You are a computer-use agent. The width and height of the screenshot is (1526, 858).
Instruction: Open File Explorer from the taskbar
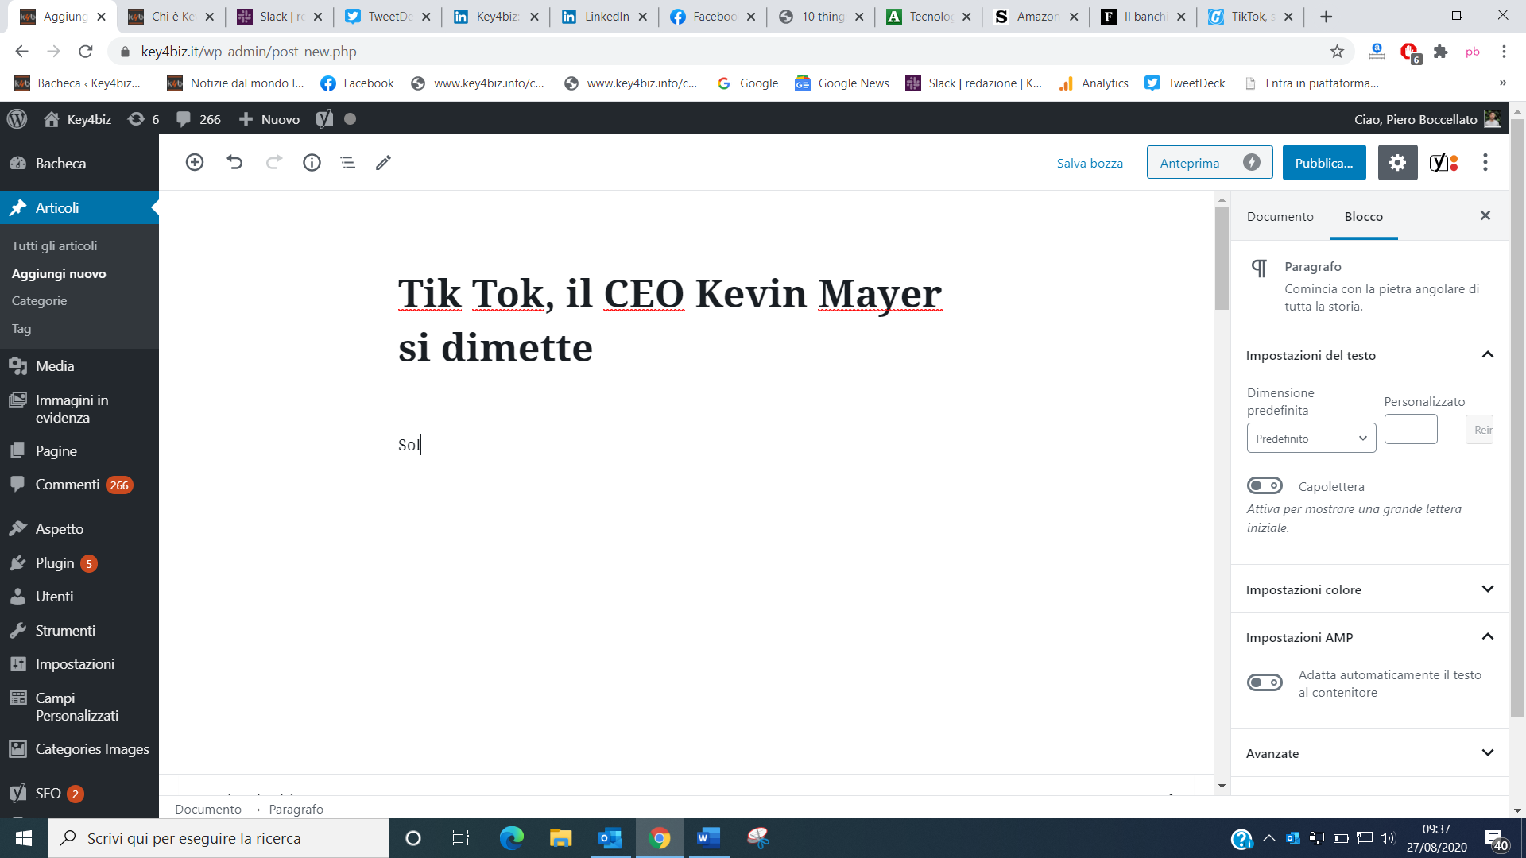tap(560, 838)
